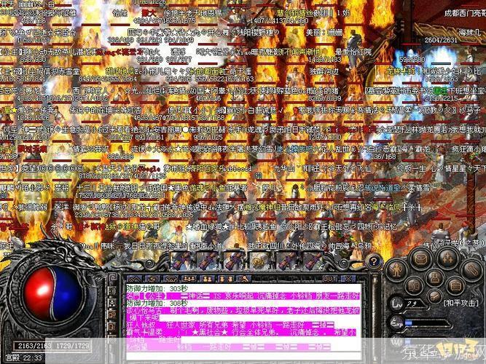Use the scroll in quick slot 6
The image size is (486, 364).
coord(313,260)
